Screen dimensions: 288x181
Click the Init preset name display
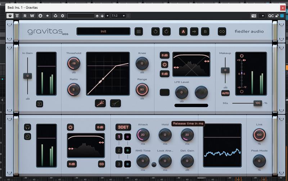(103, 32)
